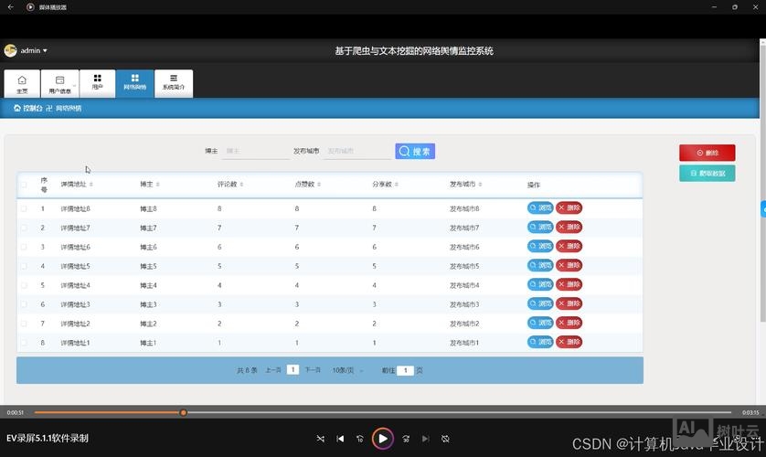Click the 下一页 next page link
This screenshot has height=457, width=766.
click(x=313, y=370)
